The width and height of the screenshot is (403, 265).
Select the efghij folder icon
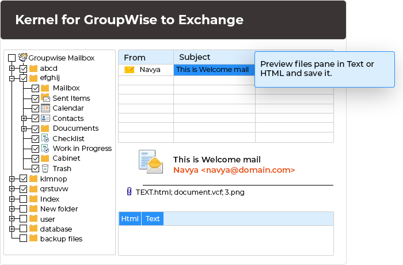click(x=33, y=78)
